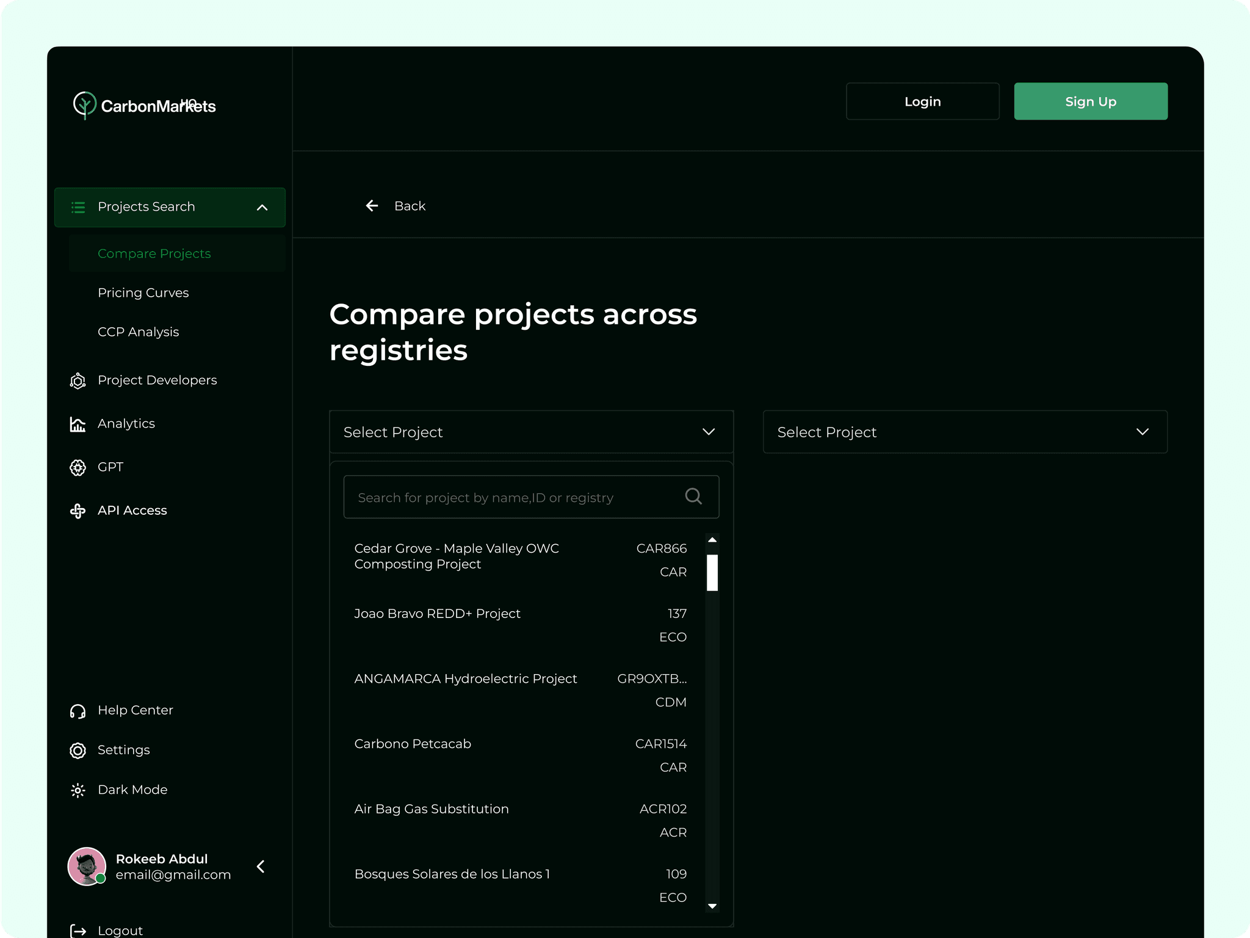Viewport: 1250px width, 938px height.
Task: Toggle Dark Mode
Action: (132, 790)
